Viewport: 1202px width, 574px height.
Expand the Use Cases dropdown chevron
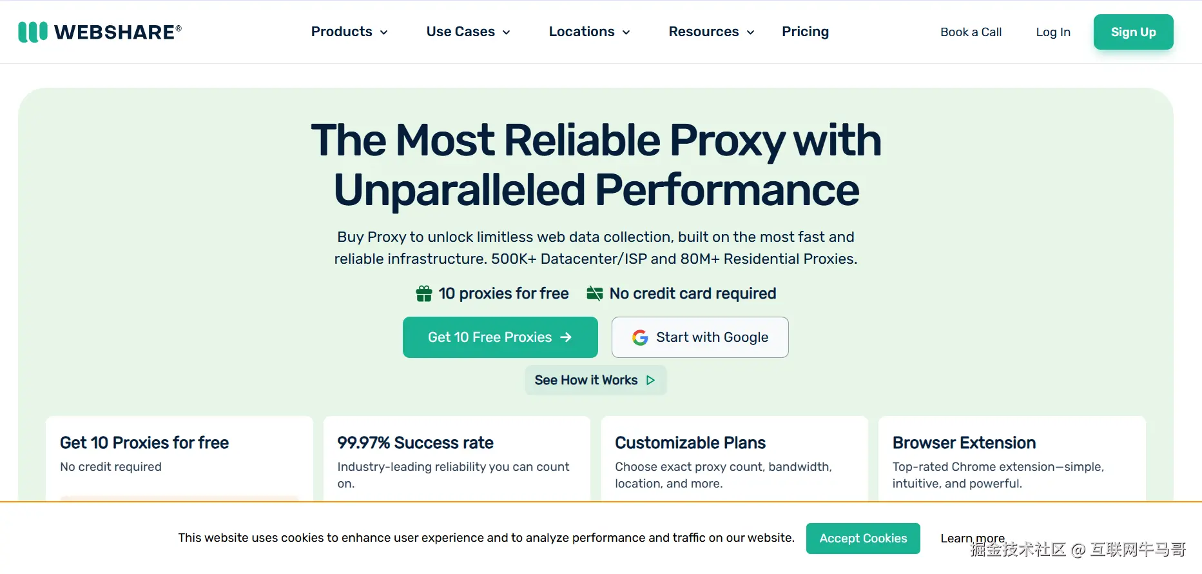507,32
